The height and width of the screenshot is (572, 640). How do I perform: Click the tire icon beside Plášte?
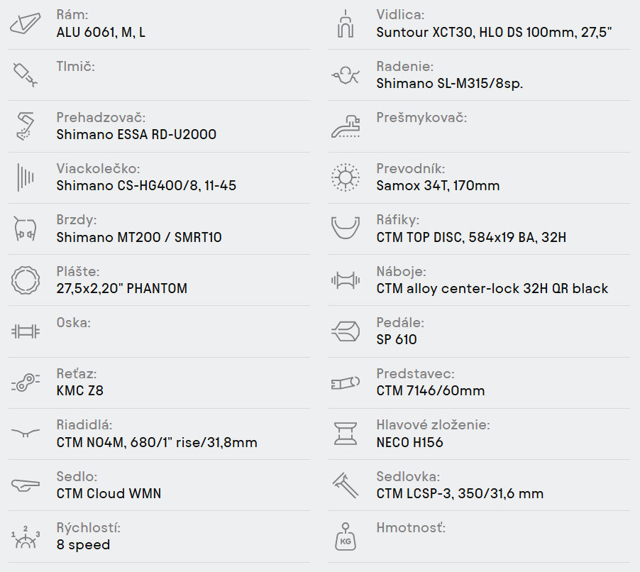coord(26,280)
